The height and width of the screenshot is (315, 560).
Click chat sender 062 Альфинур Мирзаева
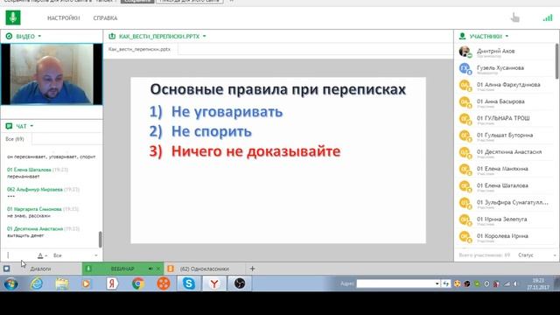click(35, 189)
